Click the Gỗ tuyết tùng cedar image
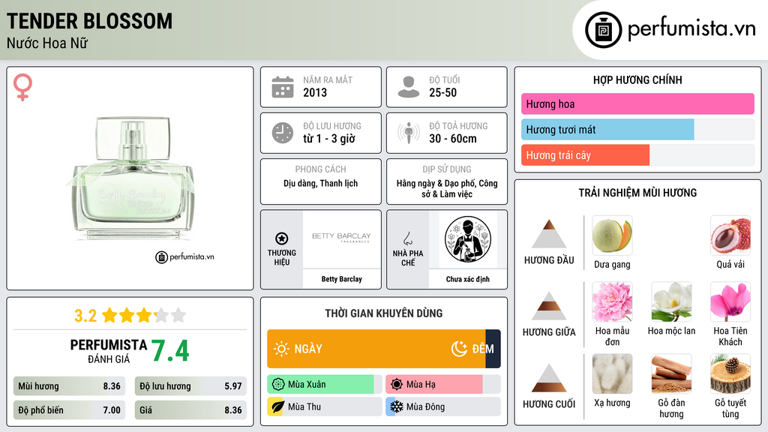The height and width of the screenshot is (432, 768). click(x=730, y=374)
